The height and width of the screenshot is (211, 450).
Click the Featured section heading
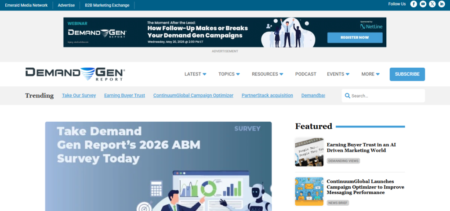click(314, 126)
